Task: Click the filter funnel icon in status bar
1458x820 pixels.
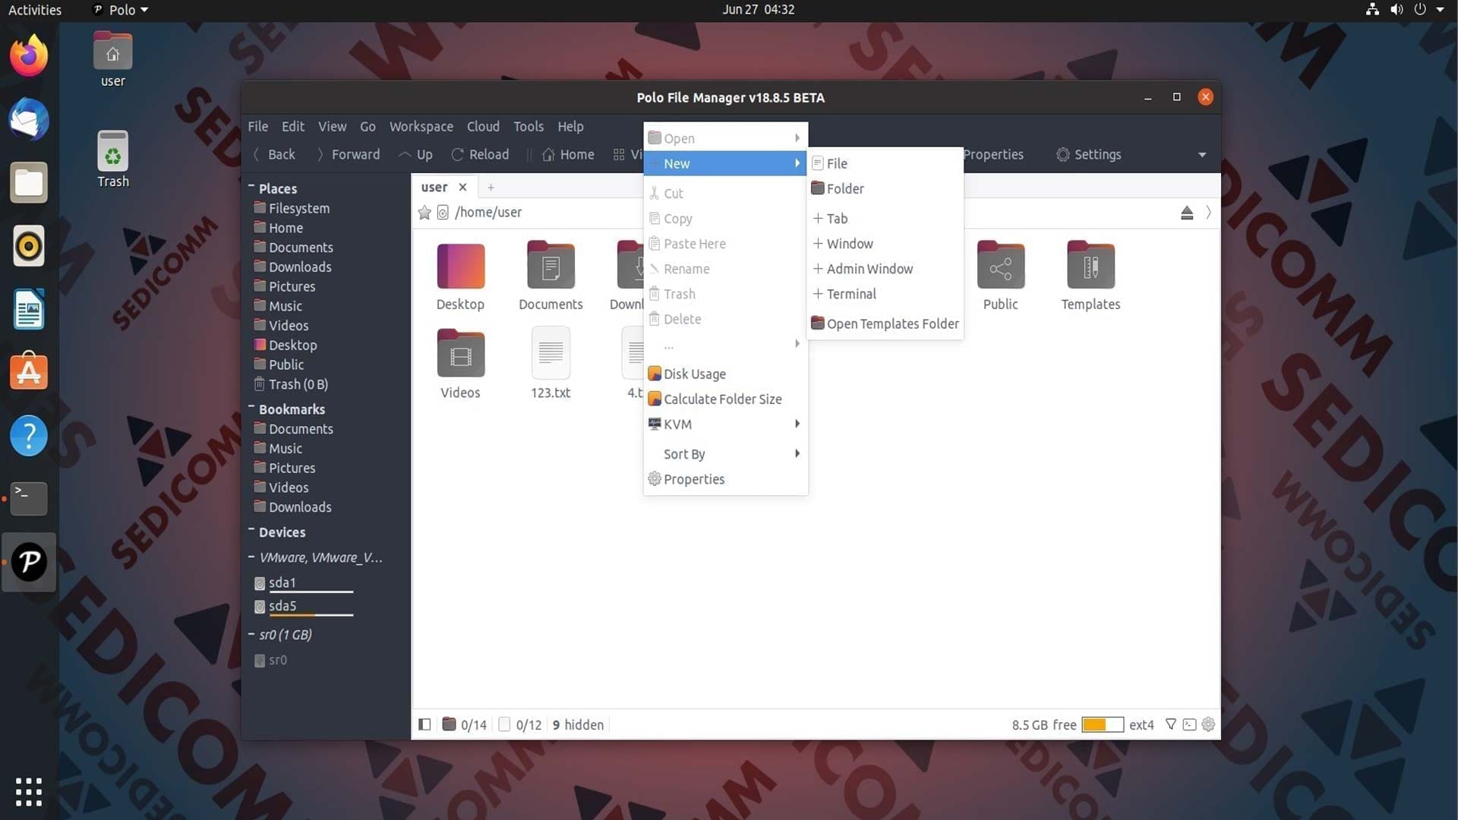Action: (1171, 724)
